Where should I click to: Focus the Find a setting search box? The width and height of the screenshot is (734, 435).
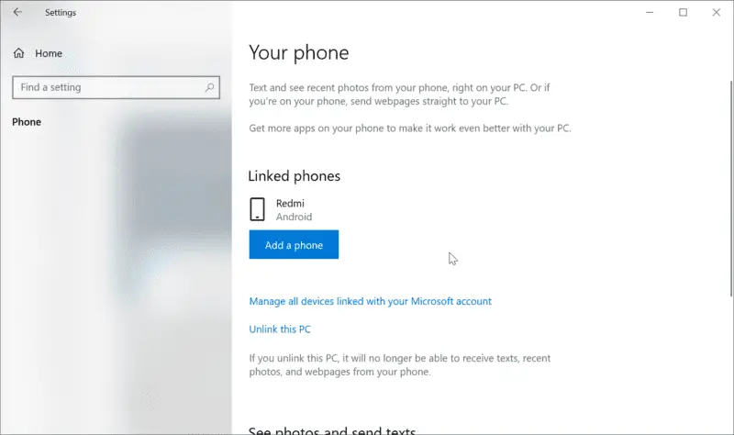[116, 87]
